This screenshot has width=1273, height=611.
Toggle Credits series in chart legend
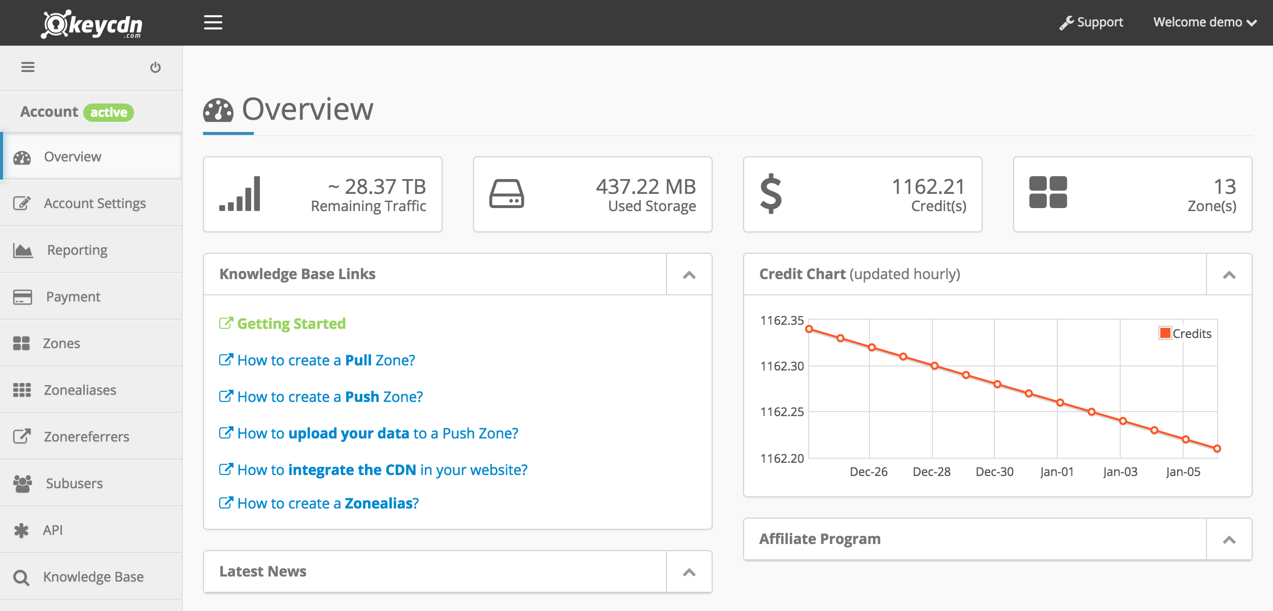[1183, 333]
